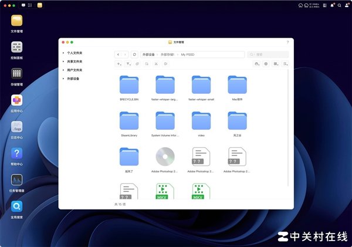This screenshot has height=247, width=352.
Task: Select 共享文件夹 in the sidebar
Action: (x=75, y=62)
